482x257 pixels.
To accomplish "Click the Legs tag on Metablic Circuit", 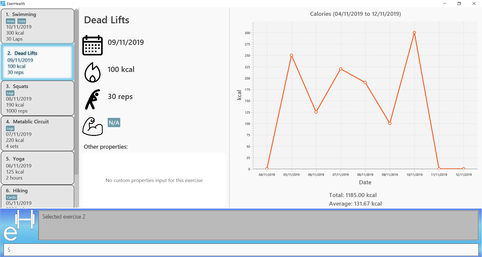I will [x=10, y=128].
